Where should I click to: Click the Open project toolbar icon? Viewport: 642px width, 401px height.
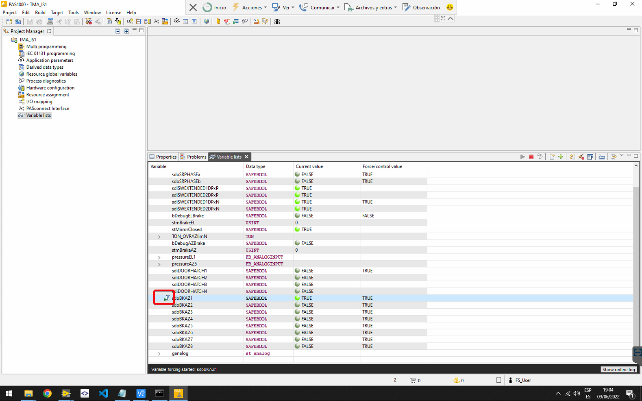(18, 22)
